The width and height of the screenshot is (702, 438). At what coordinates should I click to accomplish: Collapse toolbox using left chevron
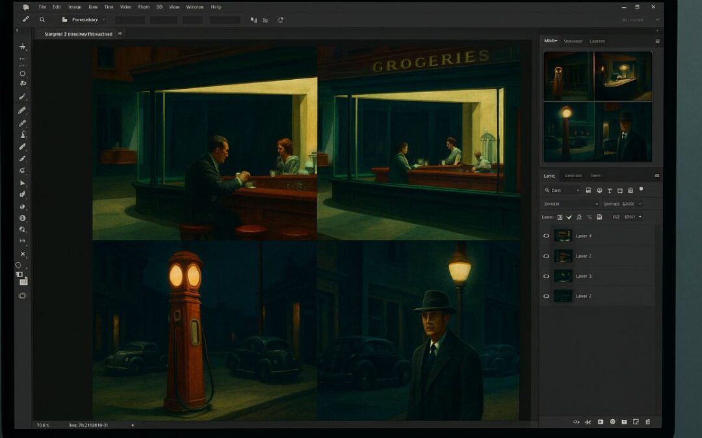point(17,30)
